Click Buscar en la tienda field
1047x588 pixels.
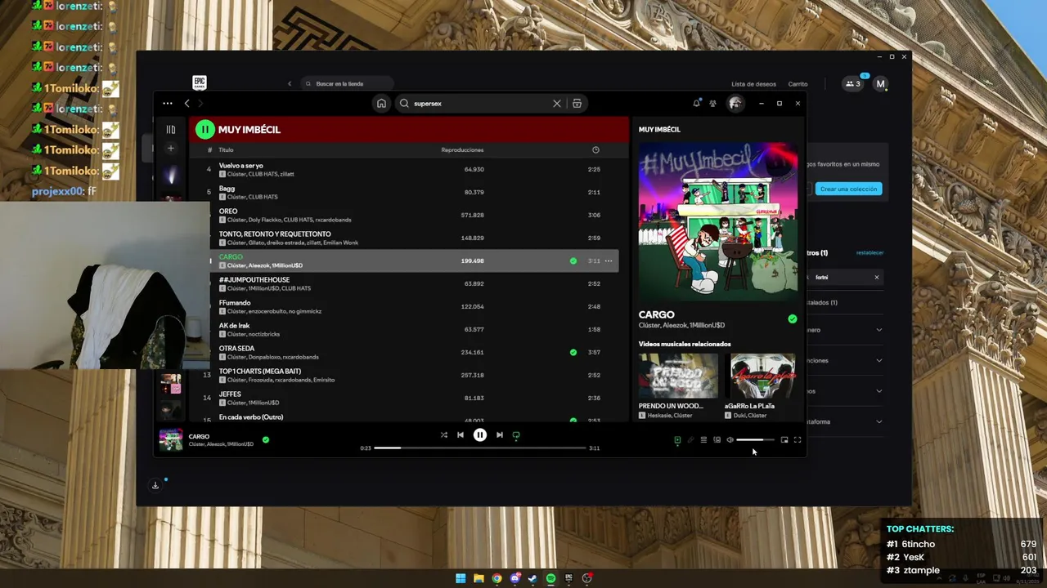[x=347, y=84]
